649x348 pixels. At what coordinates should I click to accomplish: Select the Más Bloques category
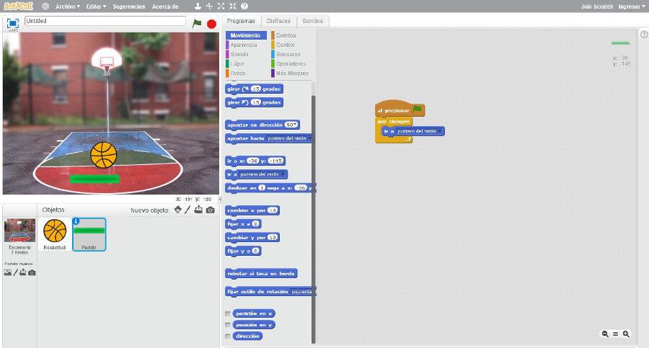292,73
